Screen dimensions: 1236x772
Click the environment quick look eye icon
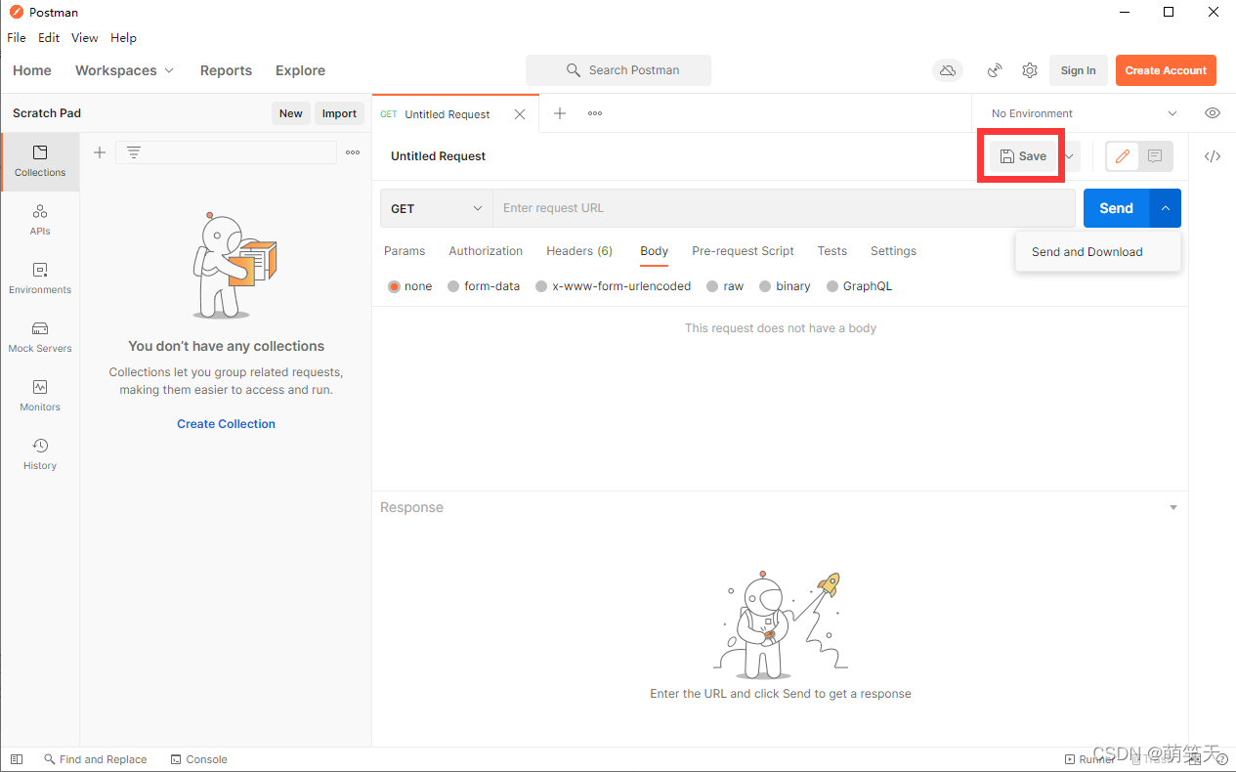click(1213, 113)
